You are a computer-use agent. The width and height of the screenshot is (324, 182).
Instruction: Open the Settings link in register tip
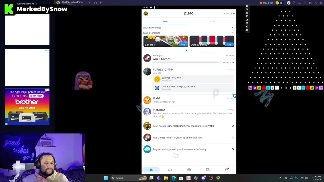tap(203, 149)
